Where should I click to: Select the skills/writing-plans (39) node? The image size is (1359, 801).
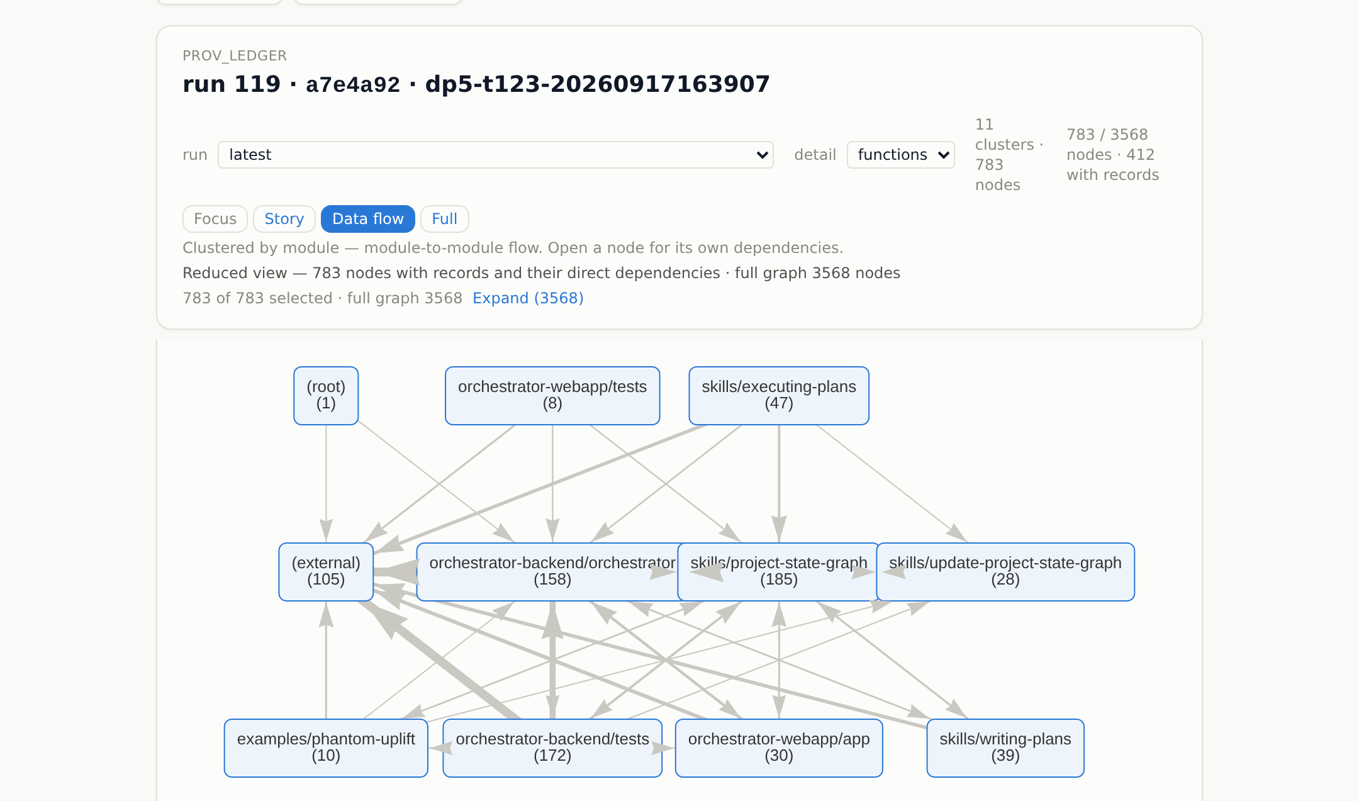1005,748
